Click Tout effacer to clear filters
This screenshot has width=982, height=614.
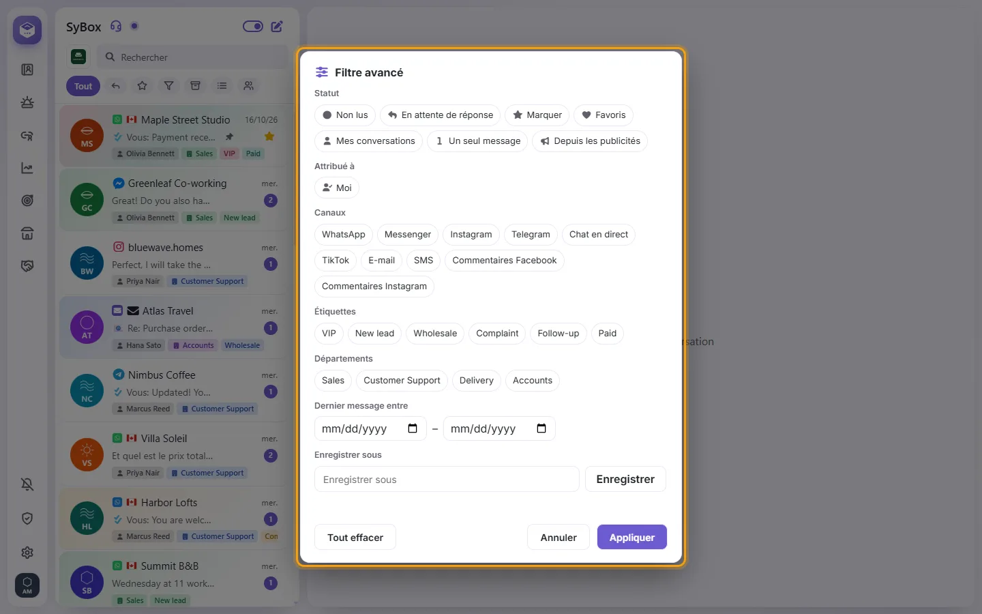pyautogui.click(x=355, y=538)
